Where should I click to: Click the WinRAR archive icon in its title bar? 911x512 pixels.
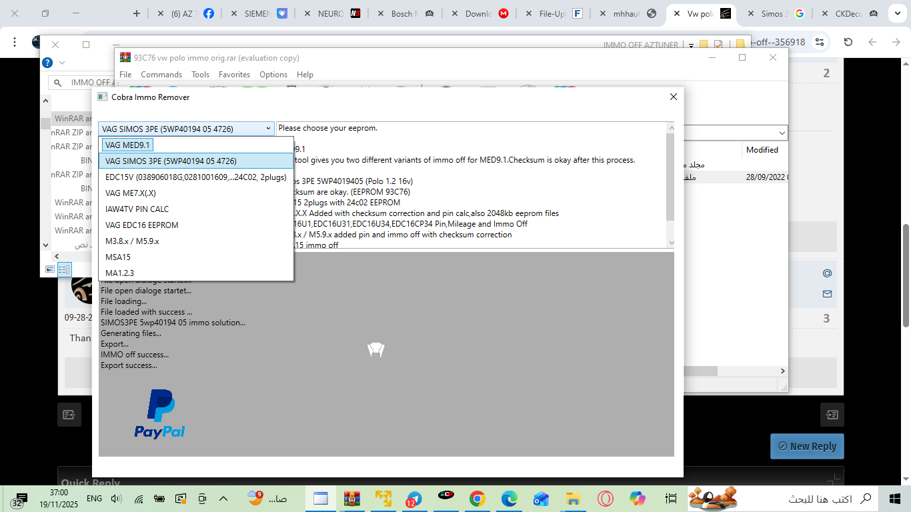[125, 57]
